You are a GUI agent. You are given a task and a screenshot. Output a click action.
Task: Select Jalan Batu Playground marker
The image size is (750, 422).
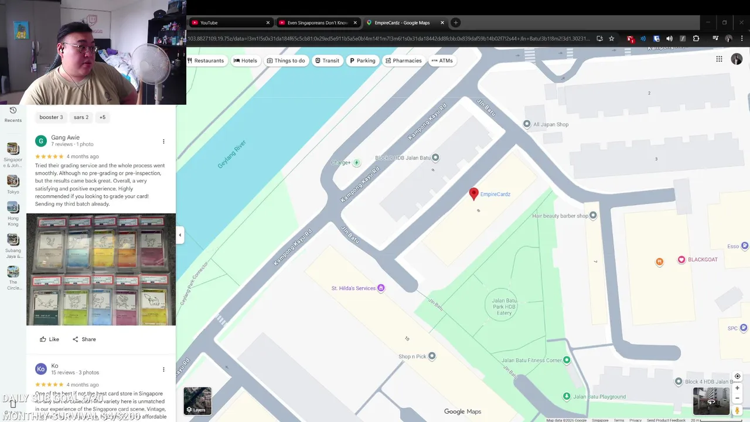(567, 397)
